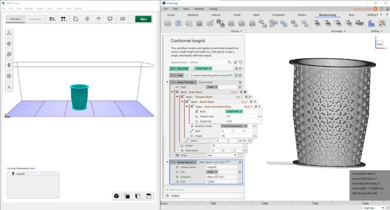Collapse the Mesh from Implicit Body block
Viewport: 390px width, 210px height.
187,106
